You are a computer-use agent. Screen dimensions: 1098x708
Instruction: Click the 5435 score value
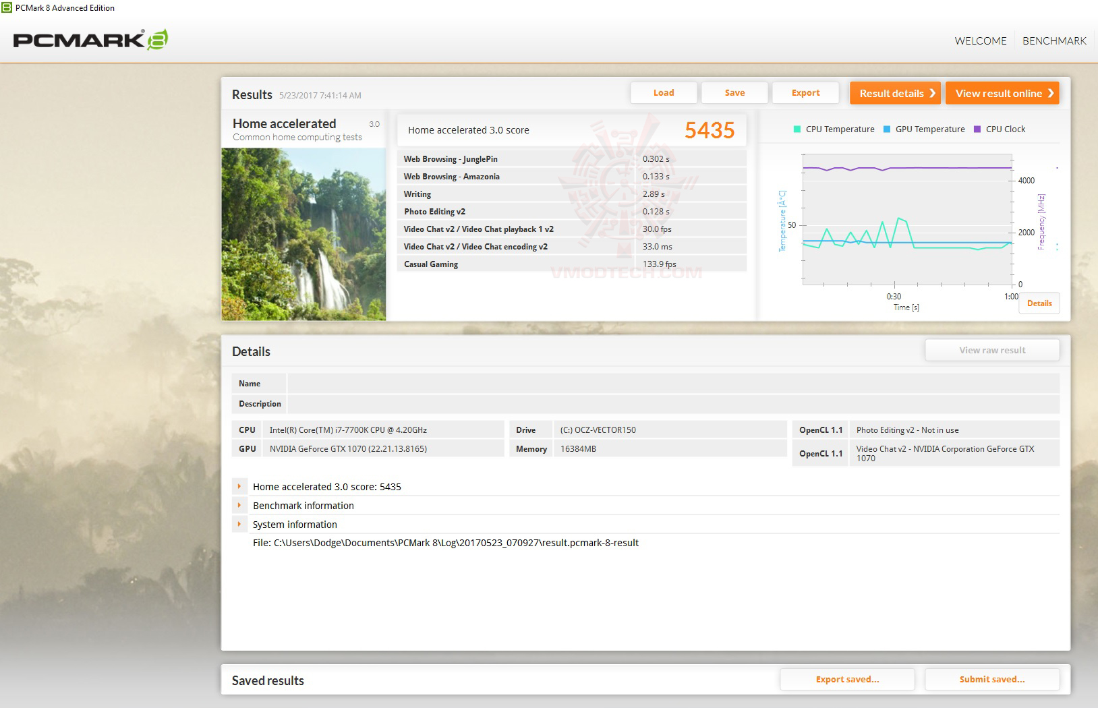(710, 130)
